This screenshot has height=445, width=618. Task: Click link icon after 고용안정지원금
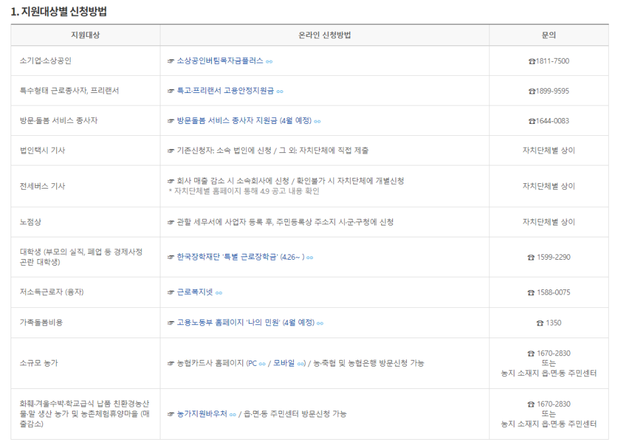[x=280, y=91]
